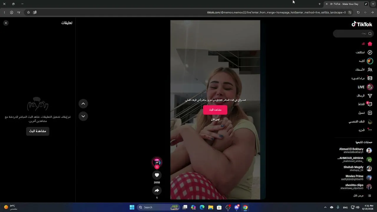
Task: Open Explore via the compass icon
Action: point(370,52)
